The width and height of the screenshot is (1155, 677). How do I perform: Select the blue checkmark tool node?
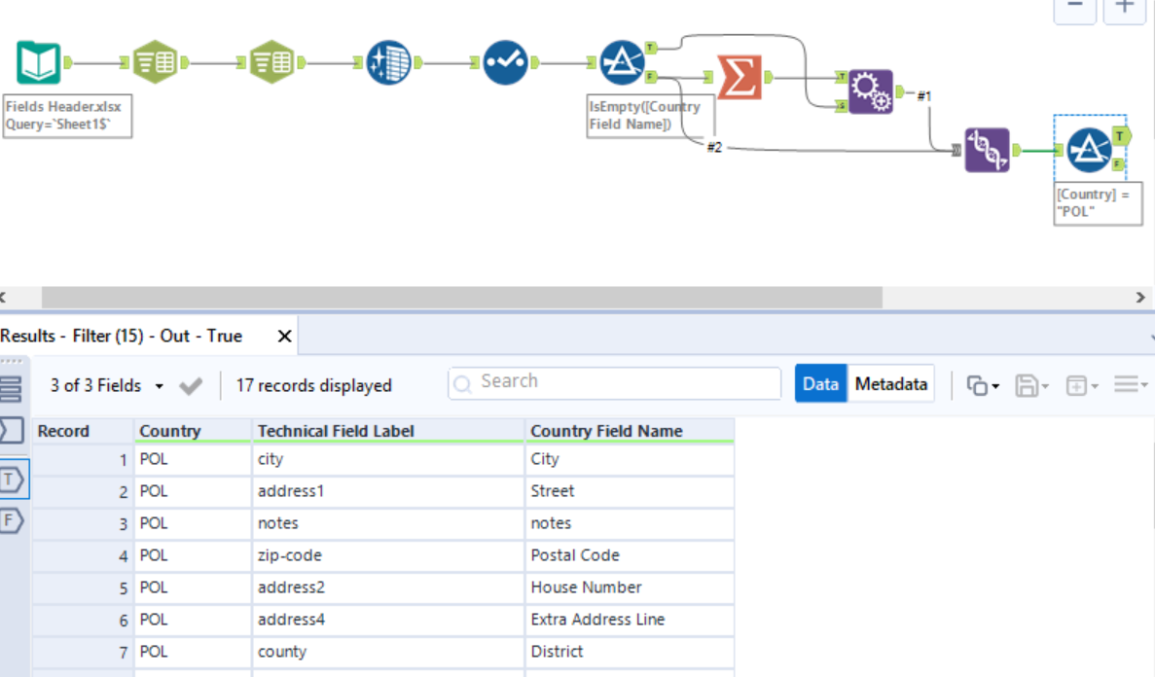pyautogui.click(x=505, y=62)
